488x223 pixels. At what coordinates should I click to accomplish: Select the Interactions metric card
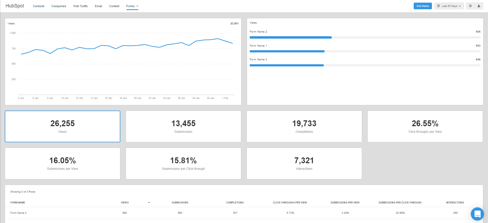pyautogui.click(x=304, y=163)
